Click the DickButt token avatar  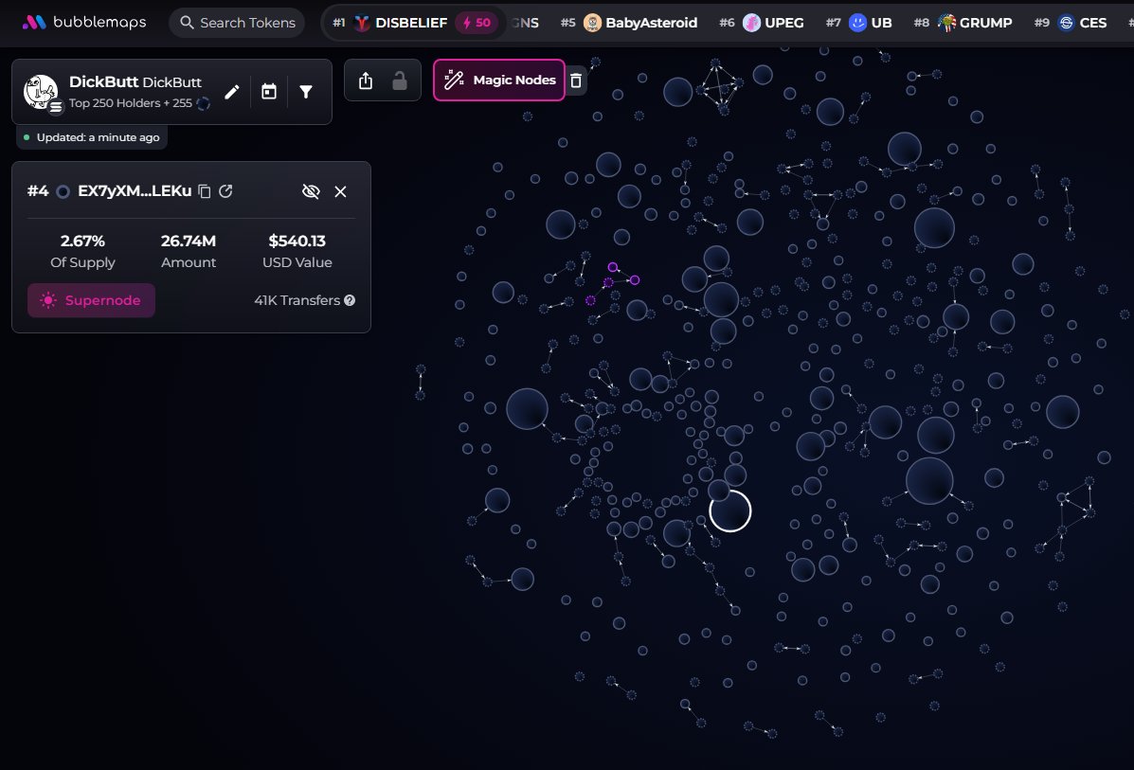pyautogui.click(x=42, y=92)
